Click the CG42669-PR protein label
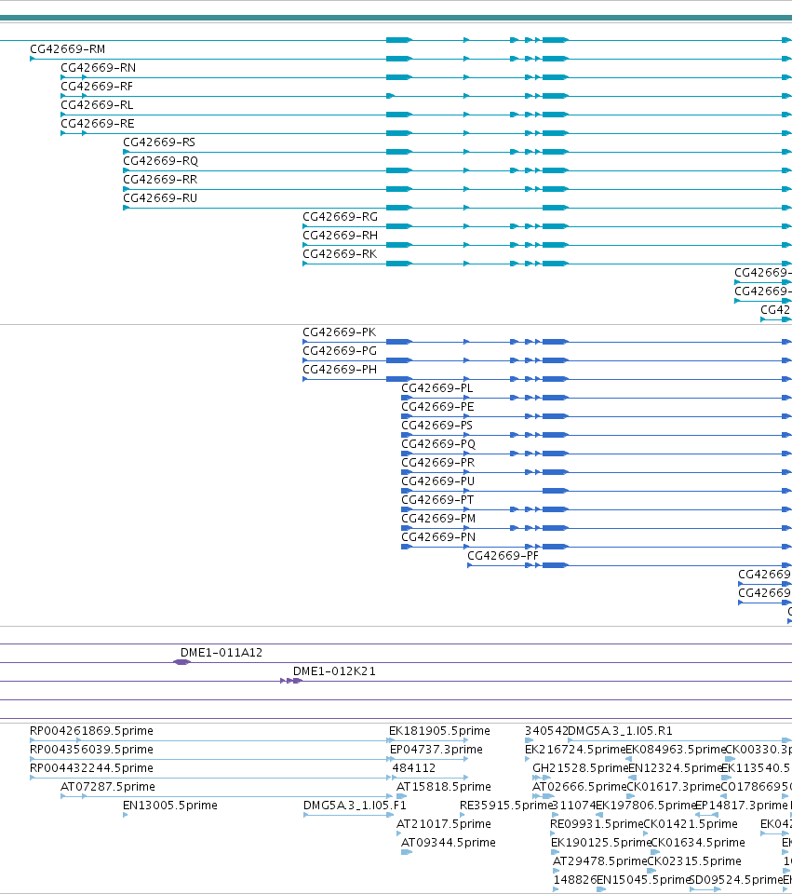This screenshot has width=792, height=894. 437,463
